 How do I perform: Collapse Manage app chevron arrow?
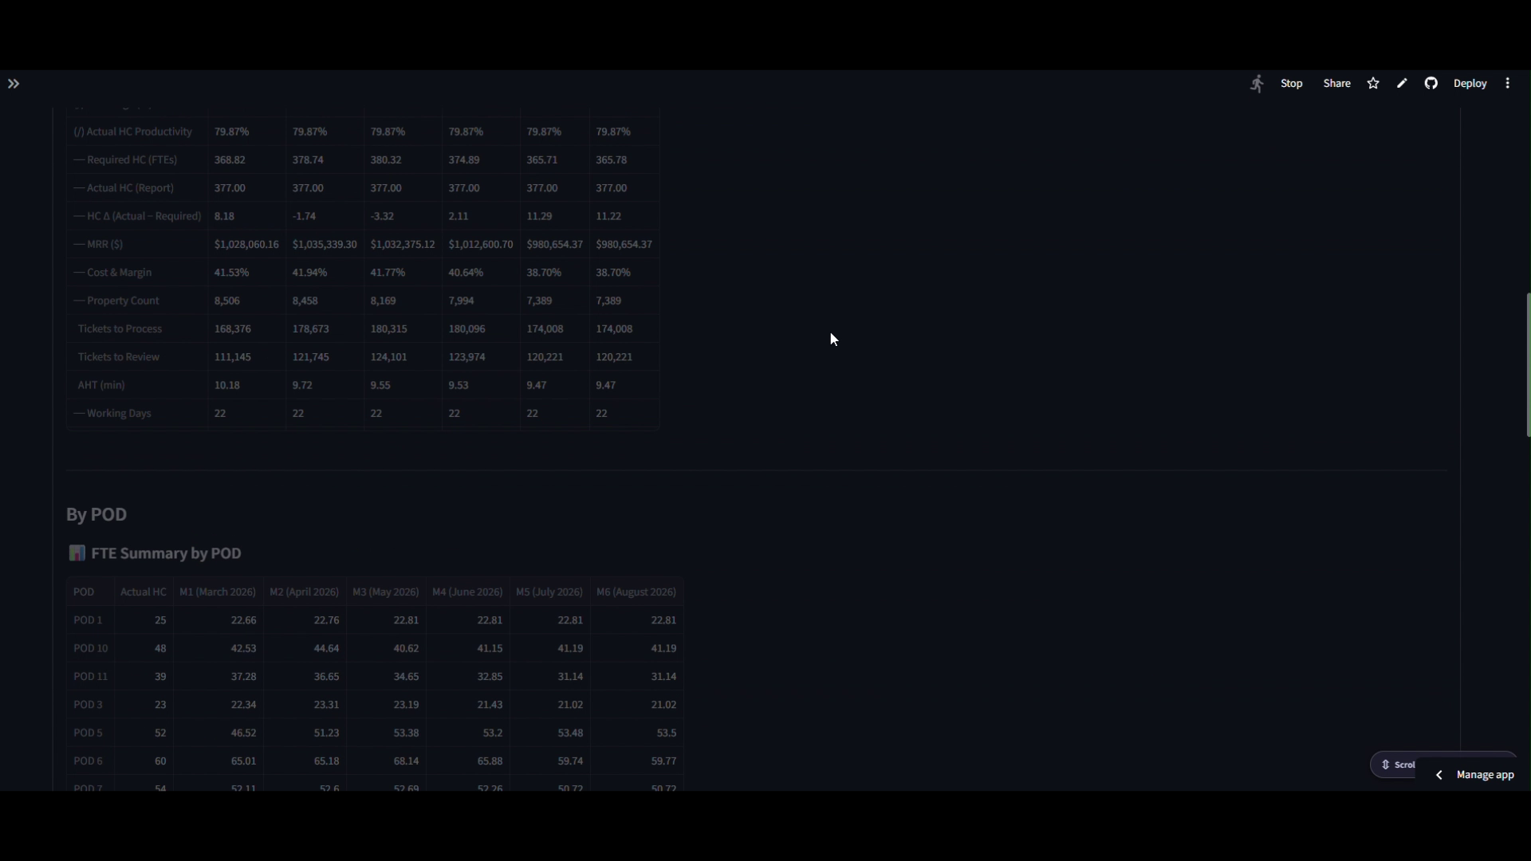[x=1439, y=775]
